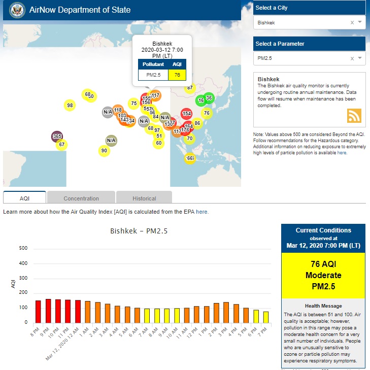Click the yellow AQI 76 cell in popup

pyautogui.click(x=177, y=75)
